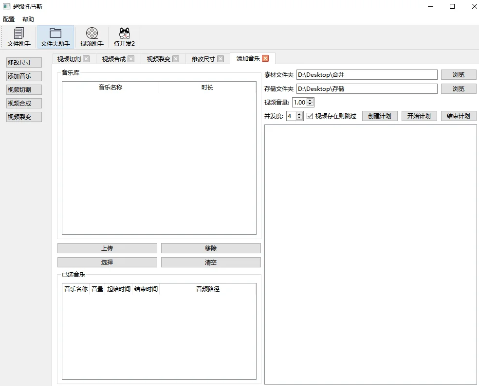Image resolution: width=479 pixels, height=386 pixels.
Task: Click the 视频音量 value field
Action: [x=300, y=102]
